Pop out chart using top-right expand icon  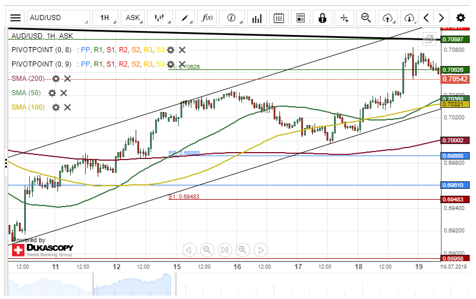click(x=429, y=39)
